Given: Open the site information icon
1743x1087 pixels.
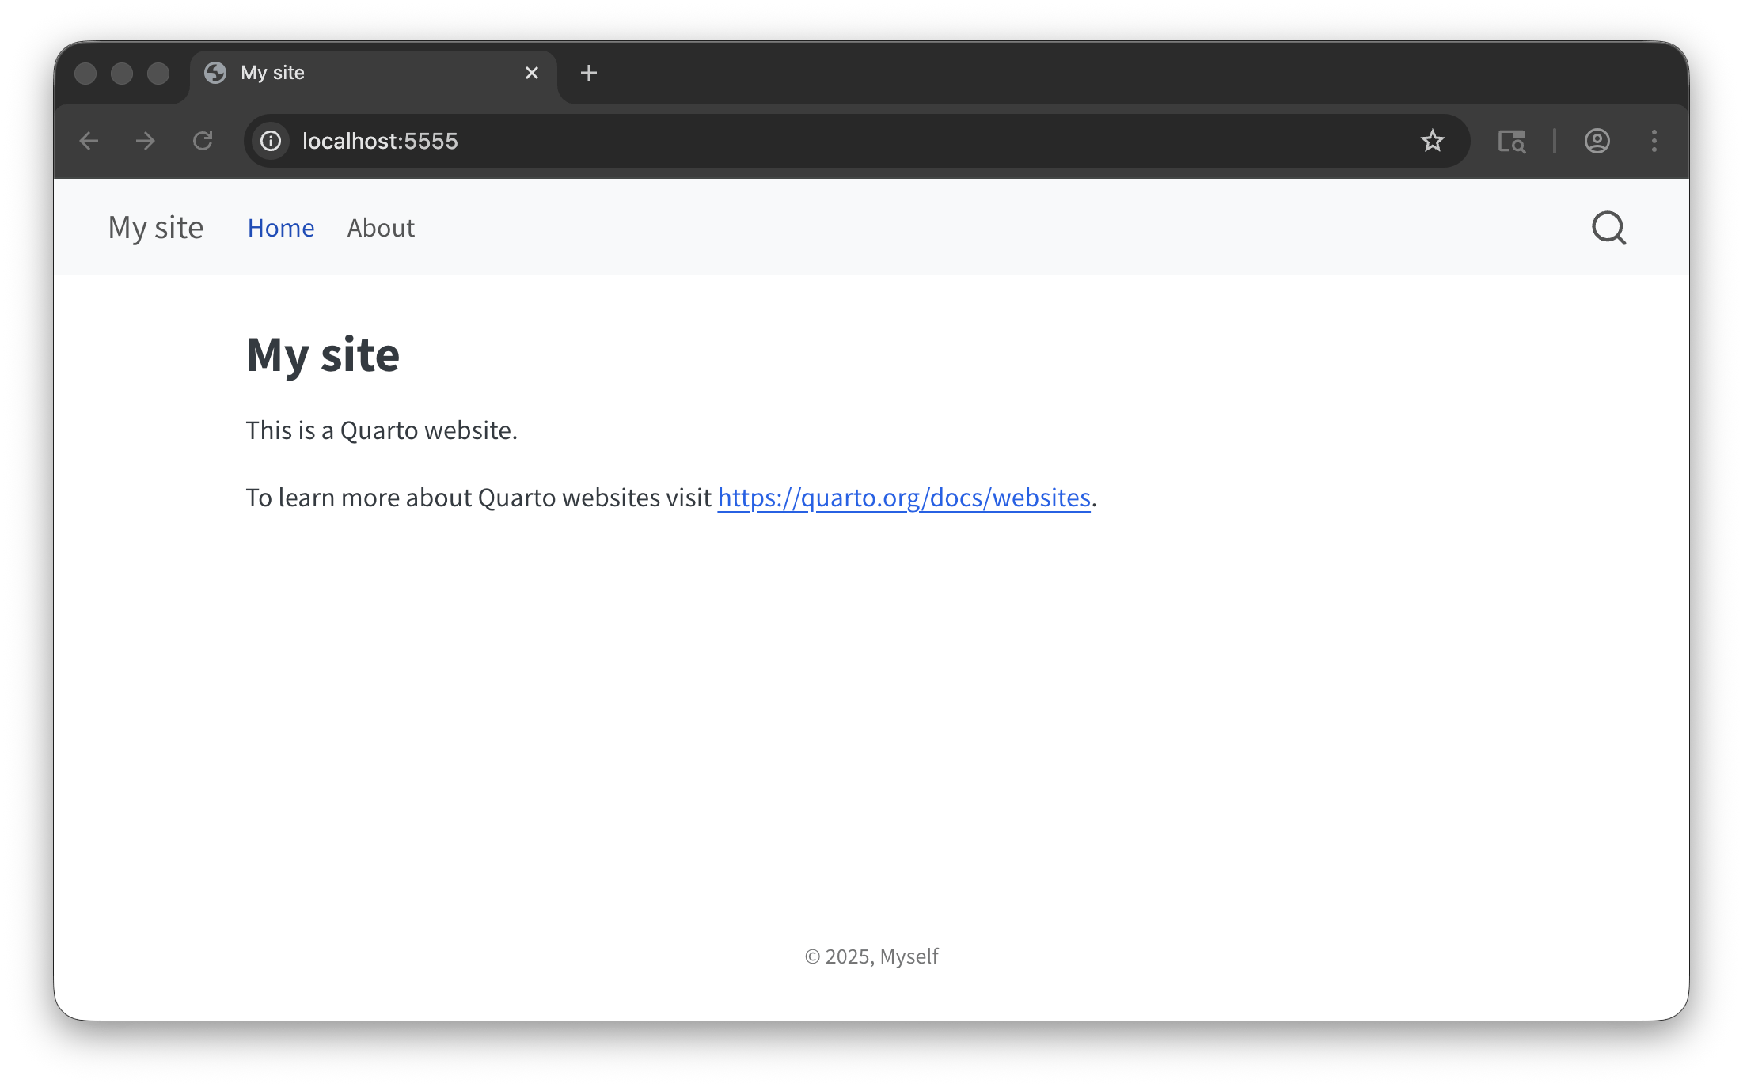Looking at the screenshot, I should coord(271,141).
